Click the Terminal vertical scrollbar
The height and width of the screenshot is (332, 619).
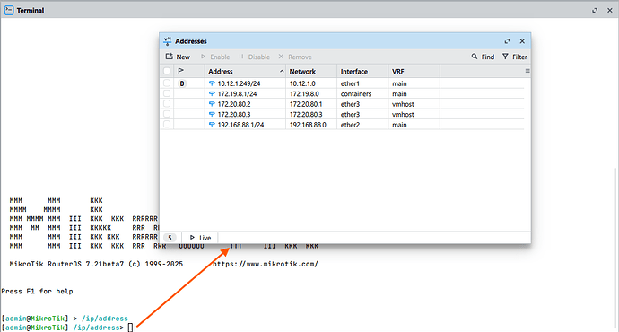615,249
